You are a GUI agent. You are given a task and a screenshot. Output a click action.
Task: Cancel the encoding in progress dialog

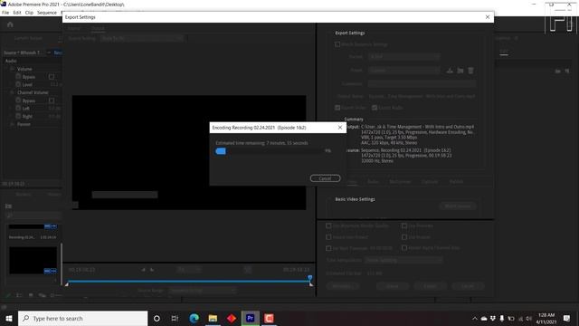(x=325, y=178)
